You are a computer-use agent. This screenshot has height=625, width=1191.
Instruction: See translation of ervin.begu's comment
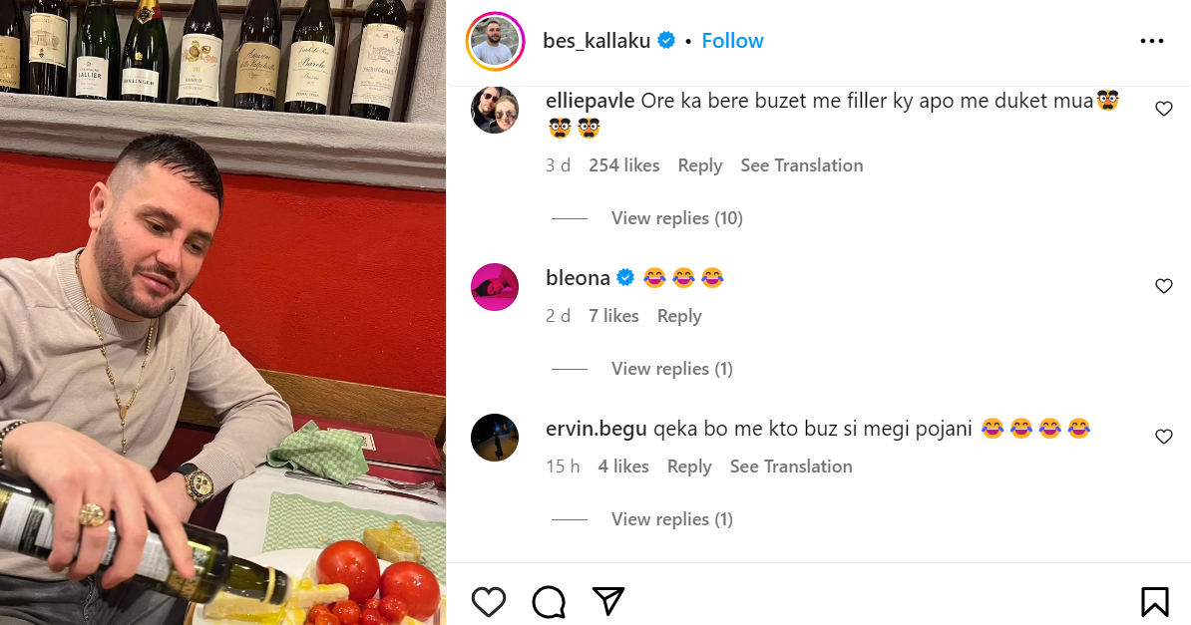coord(790,467)
